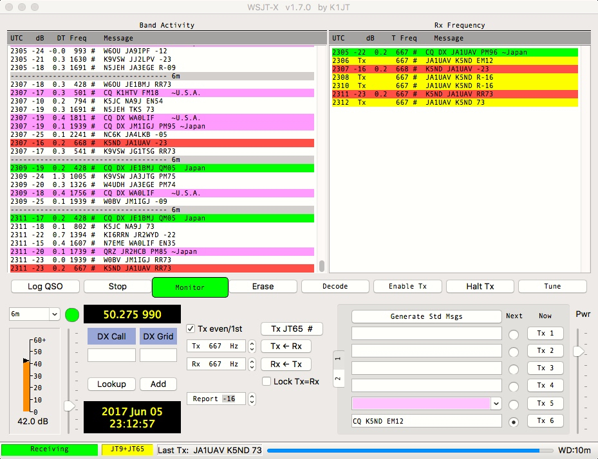Send message now with Tx 3 button
Image resolution: width=598 pixels, height=459 pixels.
coord(545,368)
